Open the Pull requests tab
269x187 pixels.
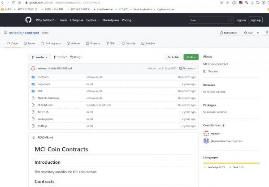click(51, 43)
